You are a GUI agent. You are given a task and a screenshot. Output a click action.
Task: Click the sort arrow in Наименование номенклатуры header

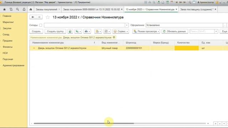click(94, 43)
